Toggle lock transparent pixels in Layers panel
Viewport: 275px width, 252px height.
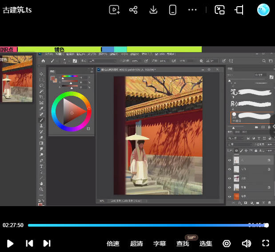(236, 150)
